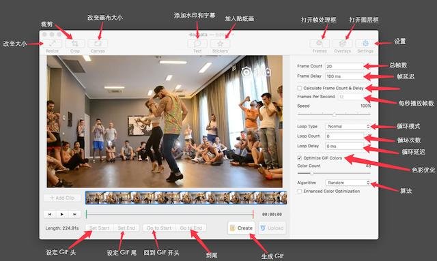The width and height of the screenshot is (437, 261).
Task: Click the Frame Delay input field
Action: tap(344, 76)
